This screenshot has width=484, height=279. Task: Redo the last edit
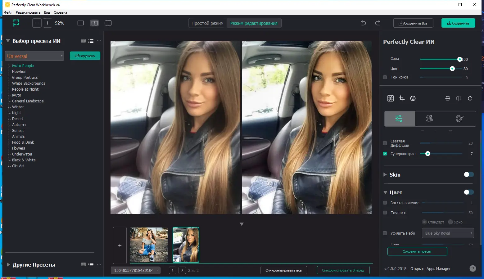pyautogui.click(x=378, y=23)
